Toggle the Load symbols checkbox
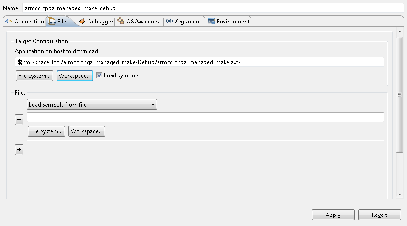The image size is (407, 226). coord(99,75)
